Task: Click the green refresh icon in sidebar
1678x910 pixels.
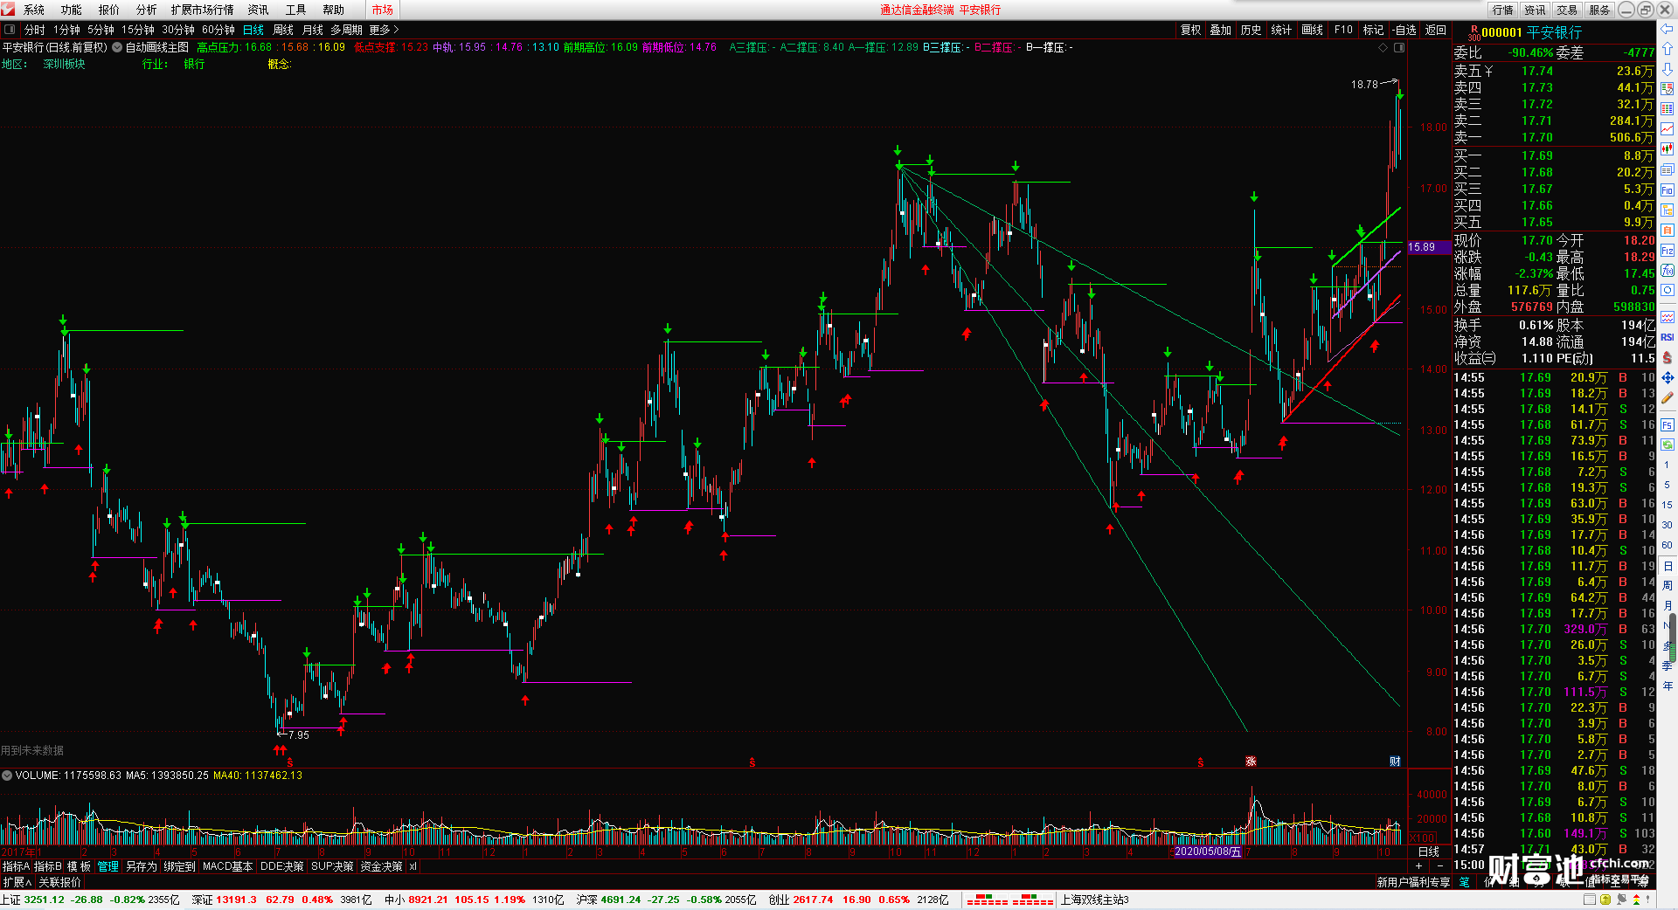Action: [x=1668, y=445]
